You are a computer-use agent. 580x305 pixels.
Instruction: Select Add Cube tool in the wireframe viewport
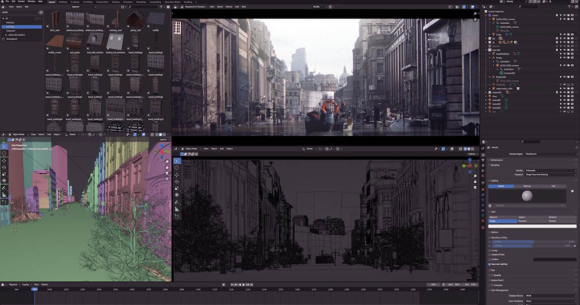[177, 216]
